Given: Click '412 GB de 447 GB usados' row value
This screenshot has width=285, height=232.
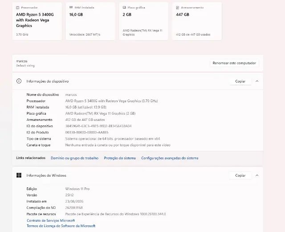Looking at the screenshot, I should (85, 120).
